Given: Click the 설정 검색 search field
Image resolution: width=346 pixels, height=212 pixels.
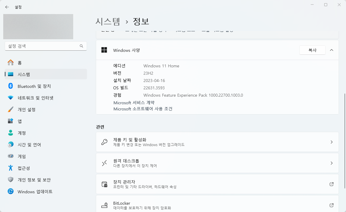Looking at the screenshot, I should (x=46, y=46).
